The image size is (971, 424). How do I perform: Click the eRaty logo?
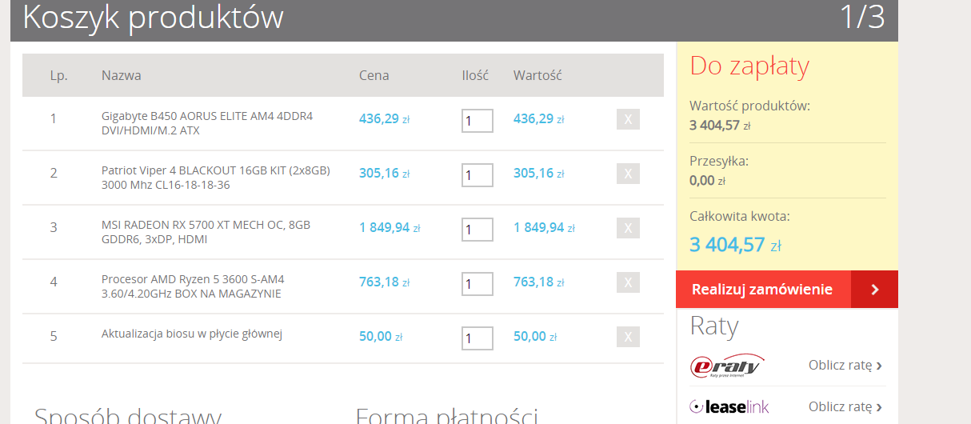point(727,366)
